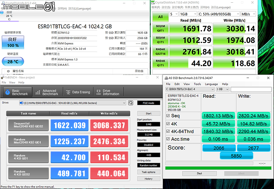The image size is (274, 189).
Task: Open the Random number writing data selector
Action: (148, 165)
